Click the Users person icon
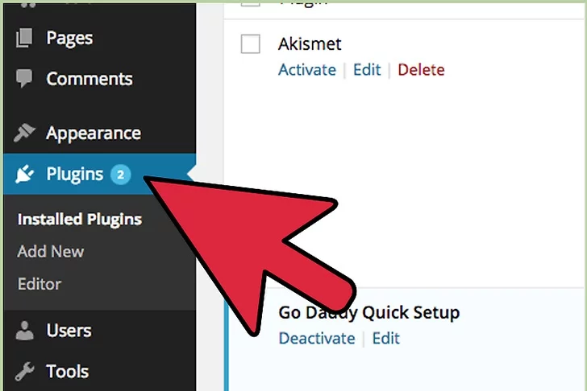Screen dimensions: 587x391 tap(25, 330)
